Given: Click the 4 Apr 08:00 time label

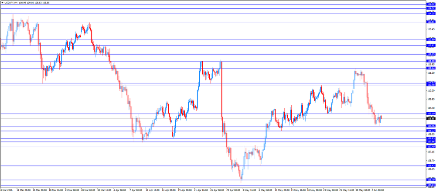Looking at the screenshot, I should pos(120,190).
